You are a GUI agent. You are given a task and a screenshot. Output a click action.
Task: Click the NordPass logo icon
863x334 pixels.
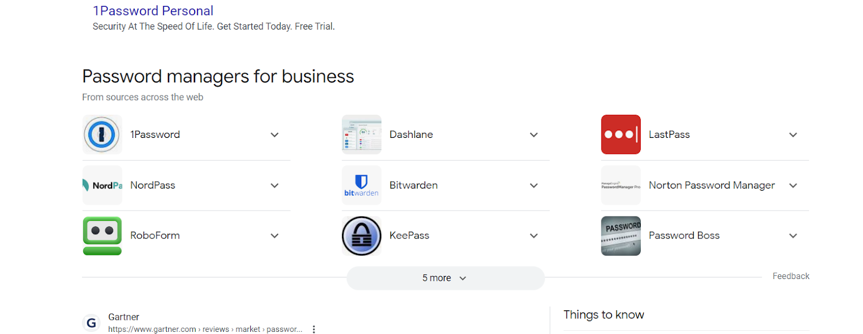[x=102, y=185]
